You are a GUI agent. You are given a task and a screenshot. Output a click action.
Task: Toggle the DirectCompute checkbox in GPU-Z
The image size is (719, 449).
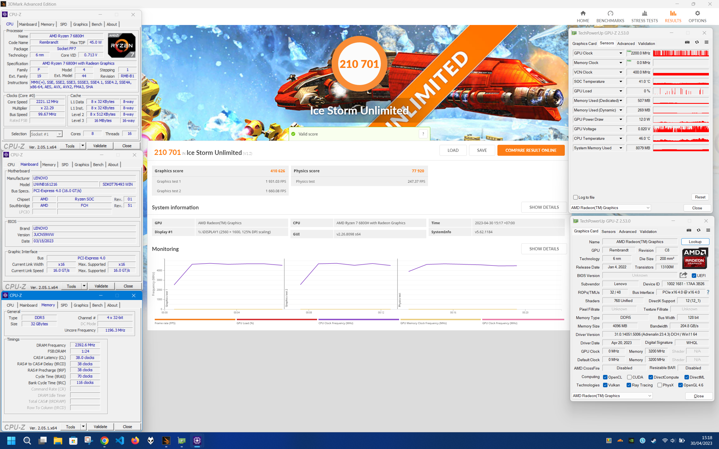tap(651, 377)
